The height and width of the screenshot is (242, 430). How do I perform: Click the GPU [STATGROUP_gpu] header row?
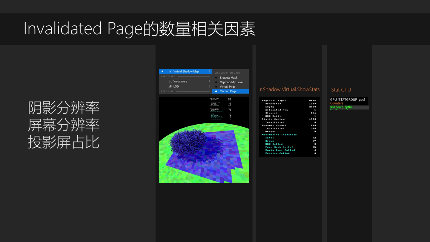pos(348,99)
